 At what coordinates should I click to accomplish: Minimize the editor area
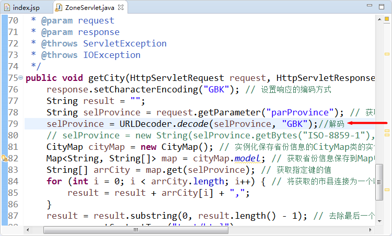pyautogui.click(x=370, y=5)
